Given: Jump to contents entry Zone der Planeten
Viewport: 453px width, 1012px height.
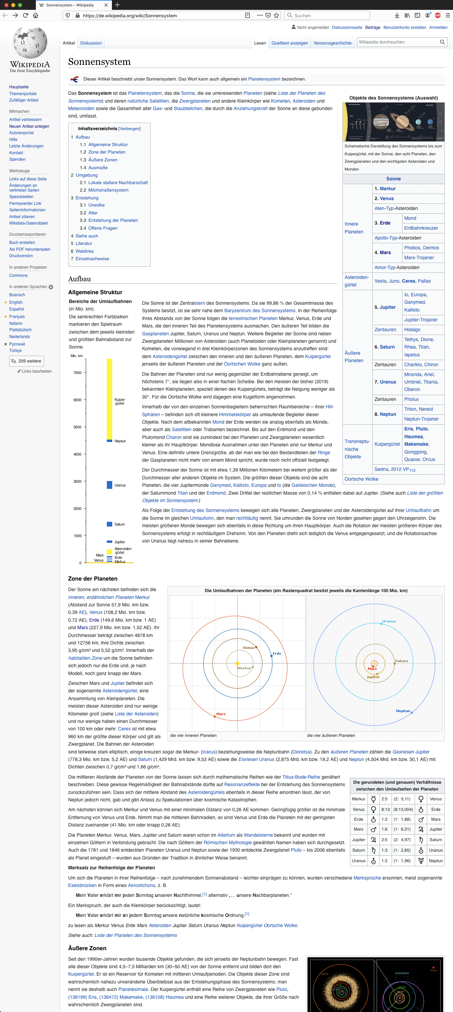Looking at the screenshot, I should point(107,152).
